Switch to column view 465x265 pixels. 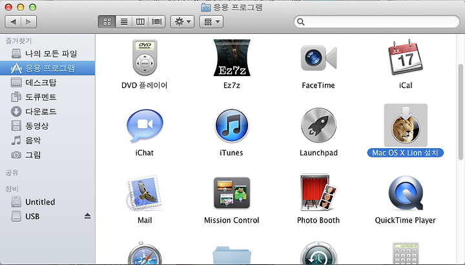140,22
